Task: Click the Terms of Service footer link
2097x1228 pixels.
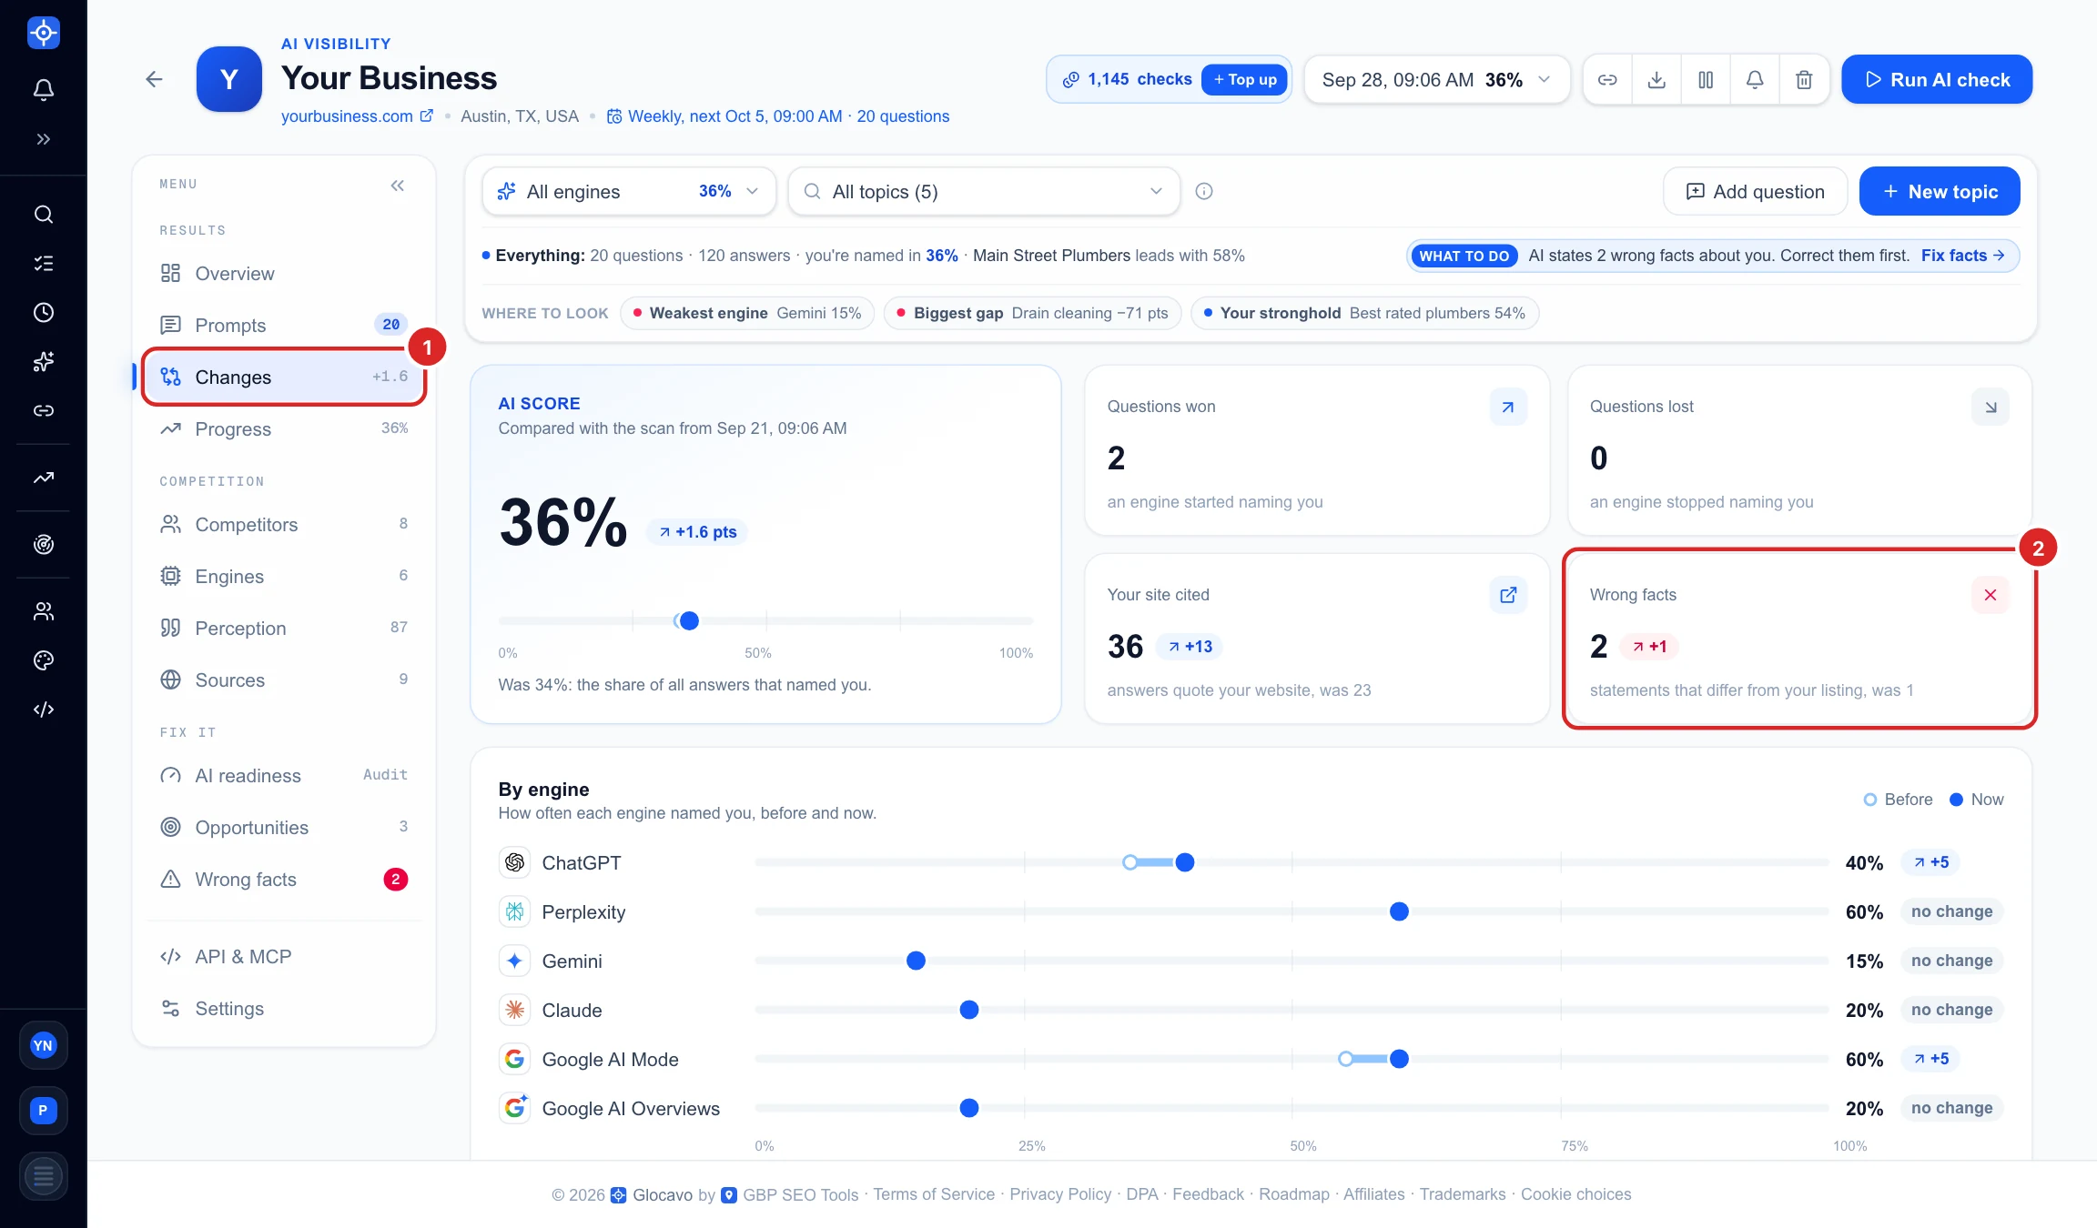Action: [934, 1194]
